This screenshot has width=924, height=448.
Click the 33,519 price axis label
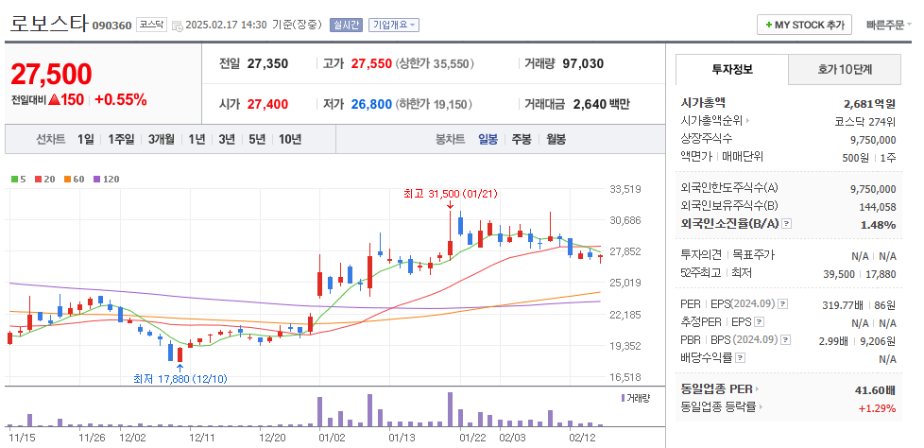tap(625, 189)
